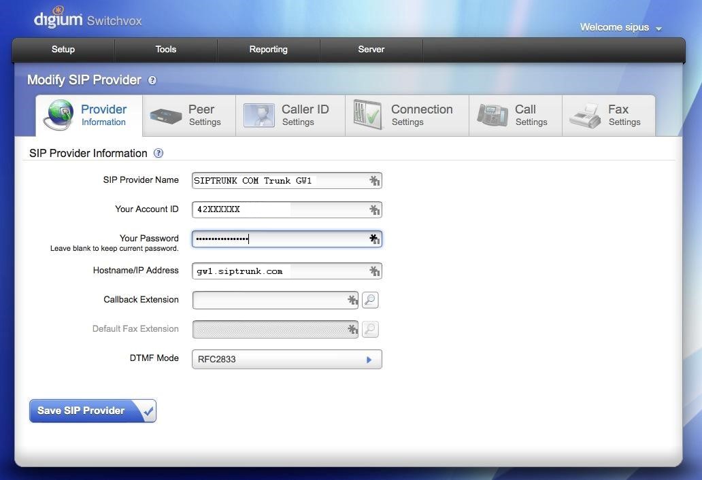
Task: Open the Setup menu
Action: tap(63, 50)
